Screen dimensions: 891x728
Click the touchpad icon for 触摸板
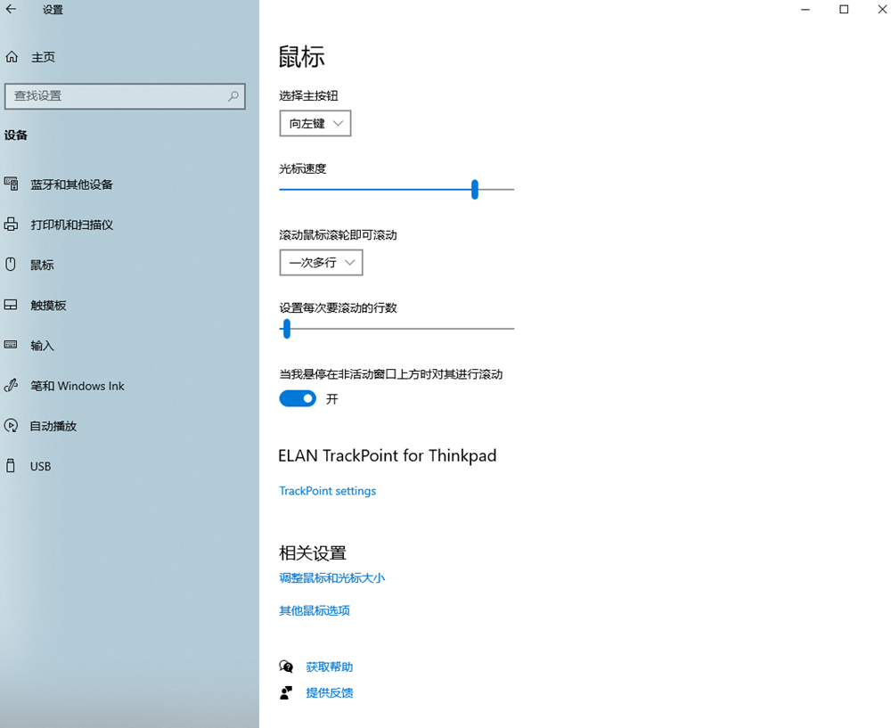[x=12, y=305]
